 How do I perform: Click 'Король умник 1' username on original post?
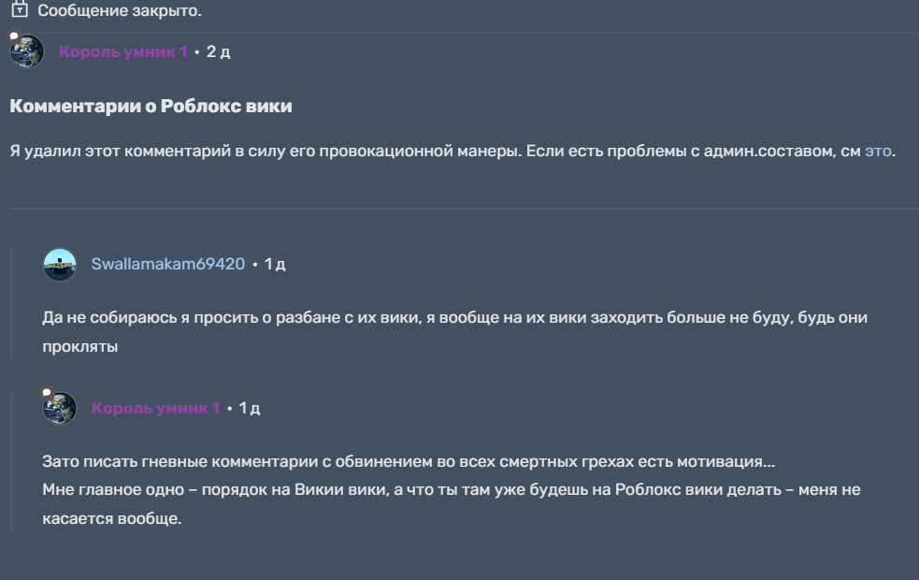(122, 51)
